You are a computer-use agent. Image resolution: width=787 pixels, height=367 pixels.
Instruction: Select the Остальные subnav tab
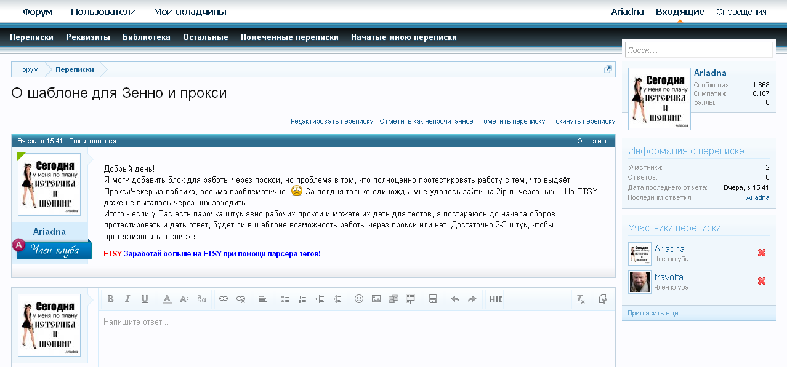coord(206,37)
